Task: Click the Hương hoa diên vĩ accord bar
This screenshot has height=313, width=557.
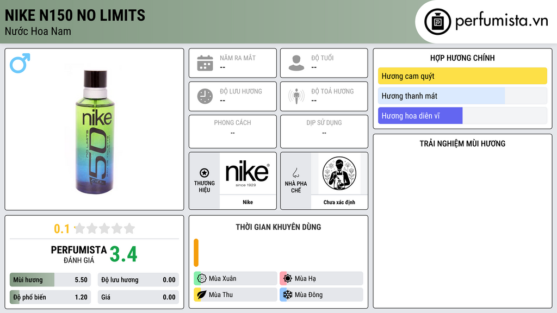Action: coord(462,116)
